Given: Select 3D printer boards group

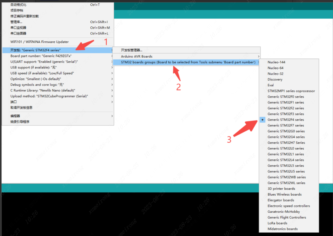Looking at the screenshot, I should pos(289,188).
